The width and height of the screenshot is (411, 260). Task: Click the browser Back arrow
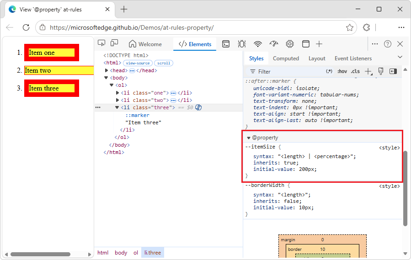click(10, 27)
